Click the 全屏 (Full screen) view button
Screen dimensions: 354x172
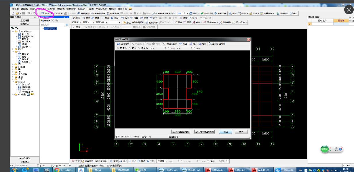233,13
